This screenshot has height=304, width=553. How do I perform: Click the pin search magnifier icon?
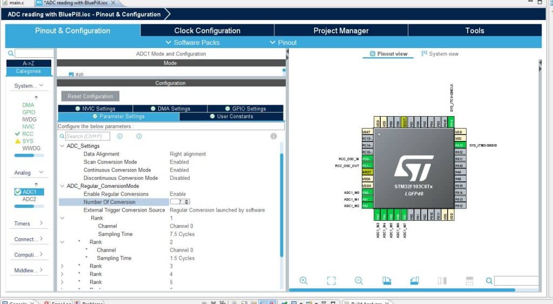489,281
